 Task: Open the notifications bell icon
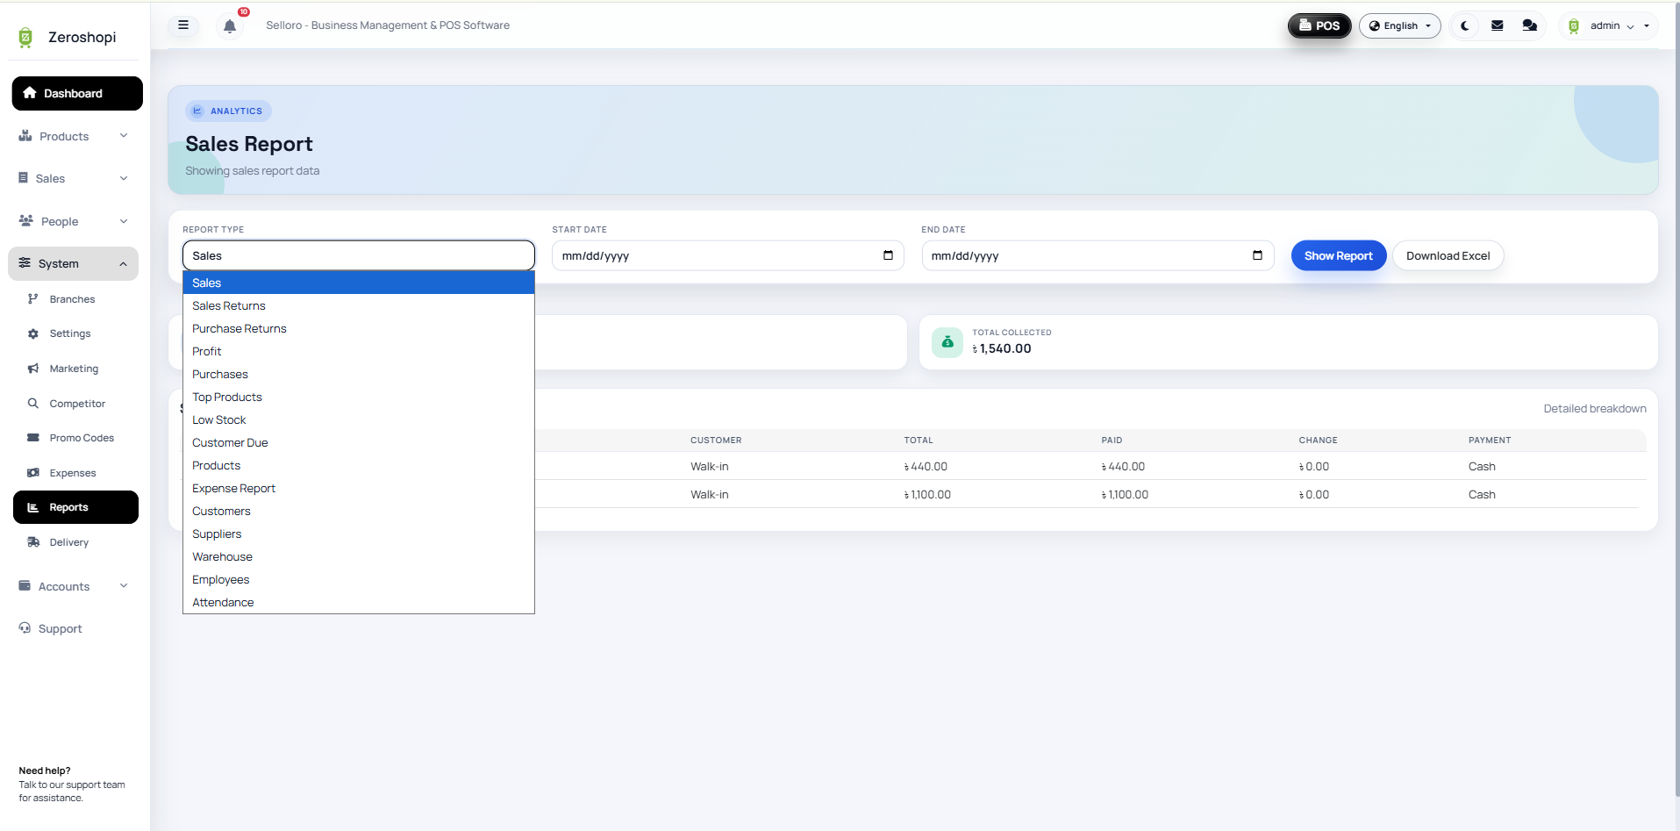point(230,26)
